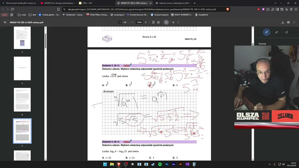The height and width of the screenshot is (168, 299).
Task: Open the SwagWorld bookmark
Action: [x=202, y=15]
